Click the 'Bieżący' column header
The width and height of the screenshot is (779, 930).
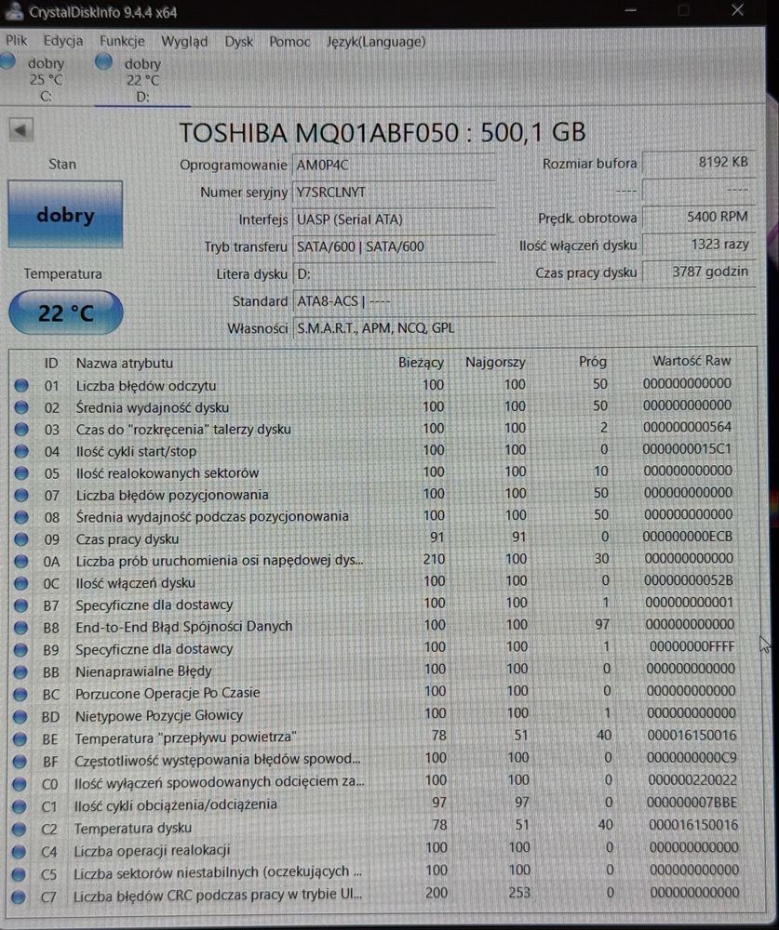click(x=421, y=362)
